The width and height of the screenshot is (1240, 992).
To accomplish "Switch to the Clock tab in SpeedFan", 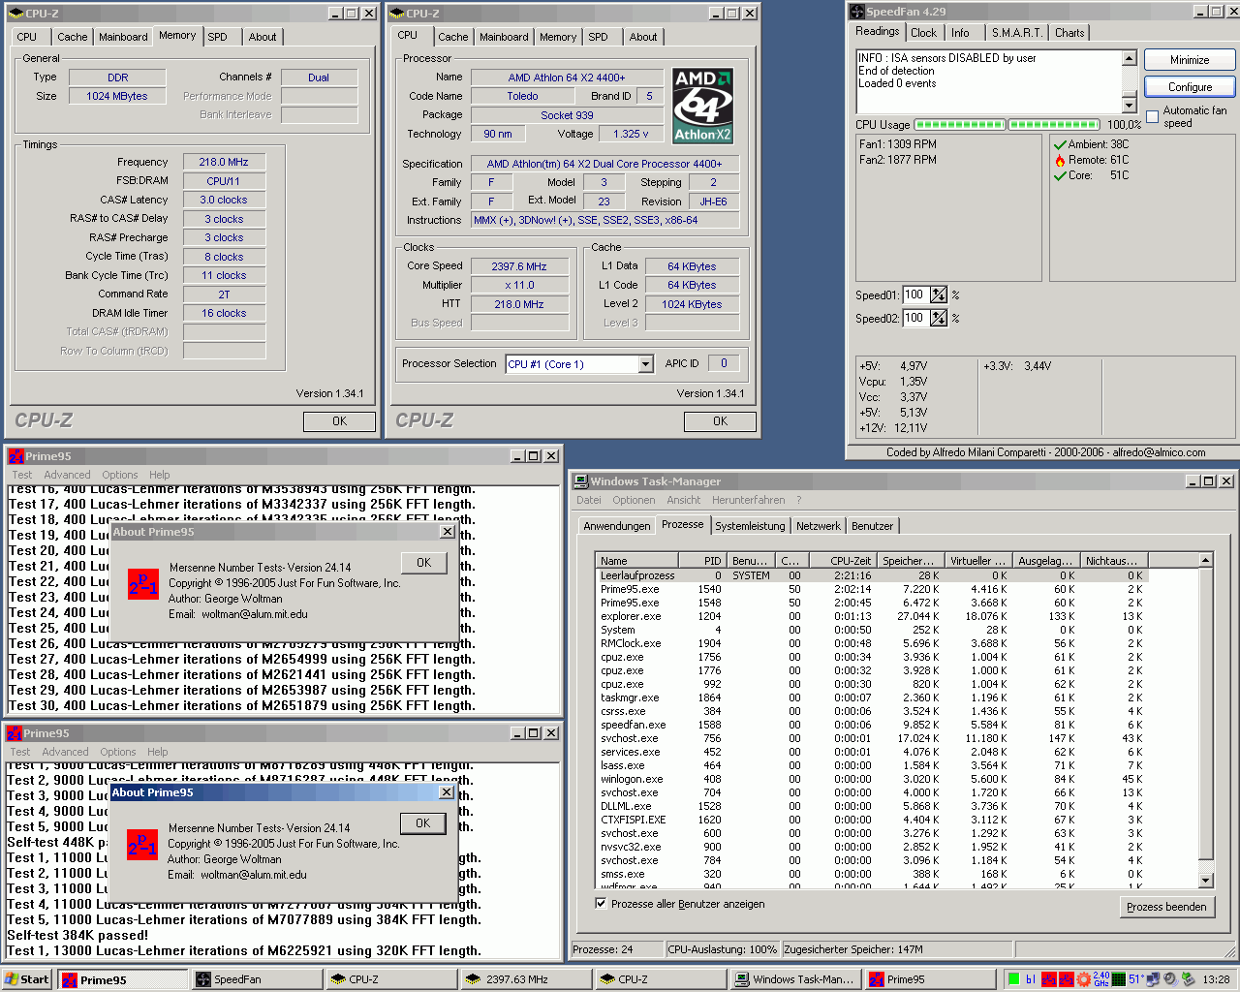I will point(923,33).
